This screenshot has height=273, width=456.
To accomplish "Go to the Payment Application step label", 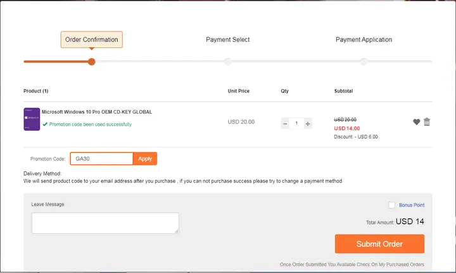I will tap(364, 40).
